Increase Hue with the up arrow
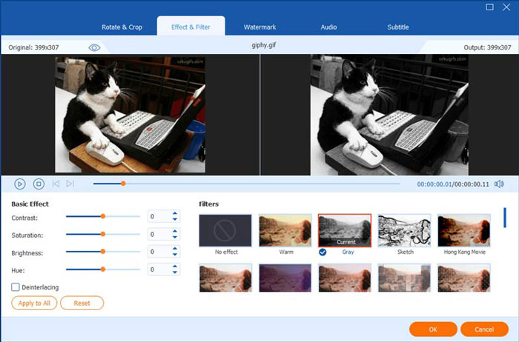This screenshot has height=342, width=519. point(175,266)
